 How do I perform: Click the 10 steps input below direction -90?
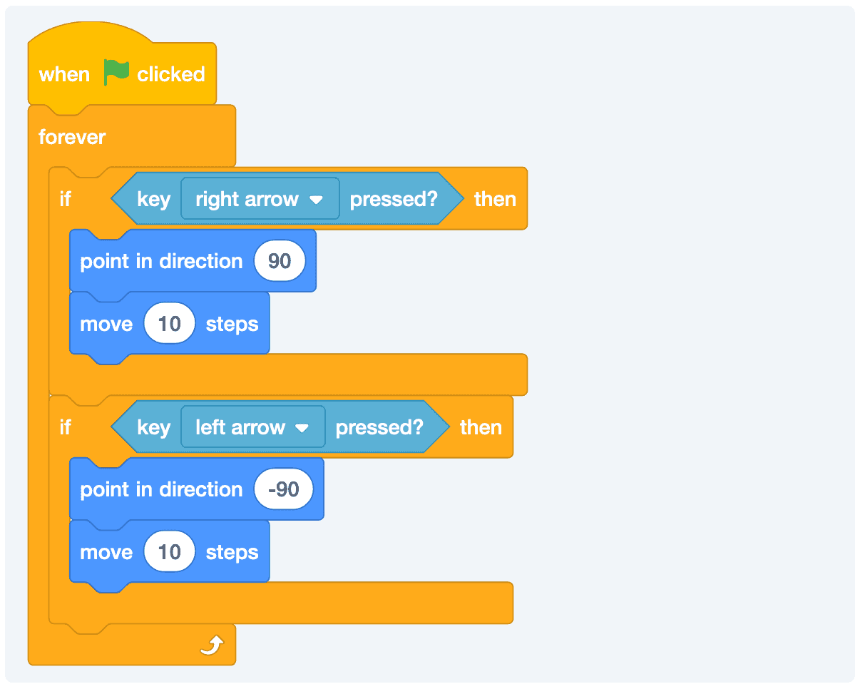tap(170, 552)
